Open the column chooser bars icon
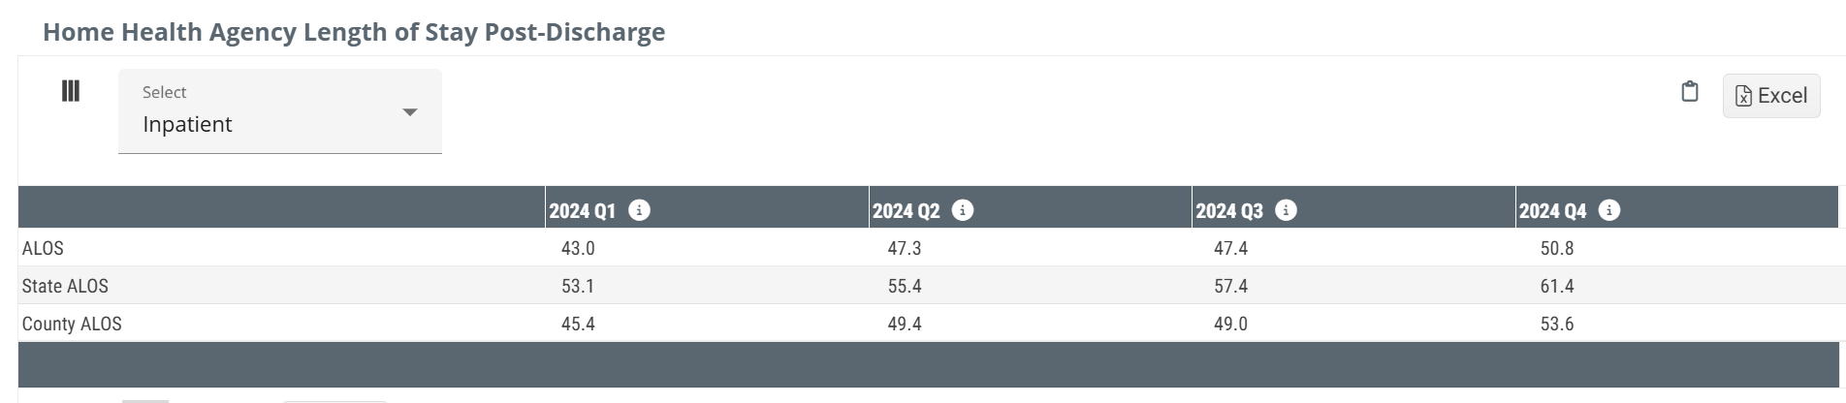The height and width of the screenshot is (403, 1846). (x=71, y=91)
